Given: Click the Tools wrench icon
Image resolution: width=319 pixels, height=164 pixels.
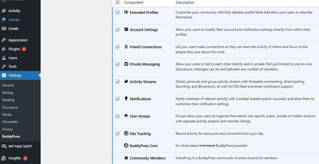Looking at the screenshot, I should (x=4, y=66).
